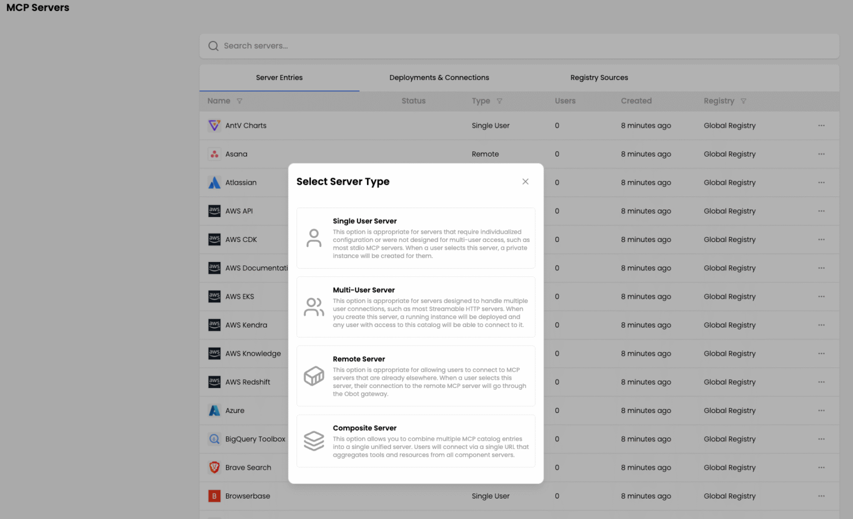Choose the Multi-User Server option
853x519 pixels.
click(415, 307)
